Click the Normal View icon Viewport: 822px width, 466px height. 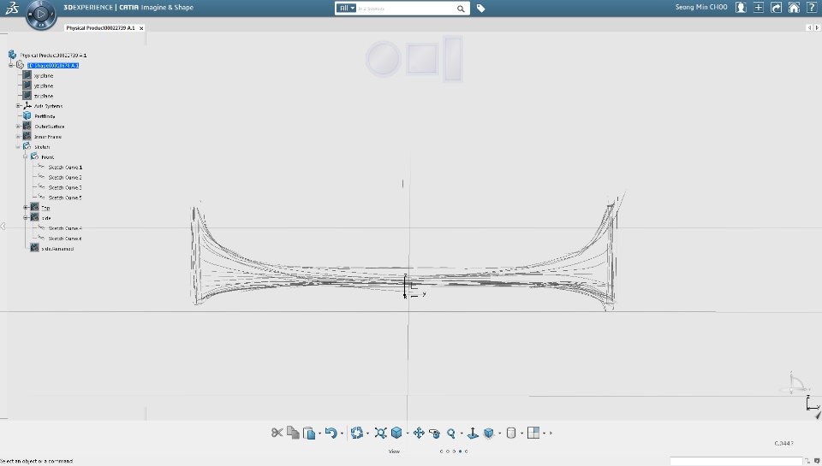click(x=473, y=433)
